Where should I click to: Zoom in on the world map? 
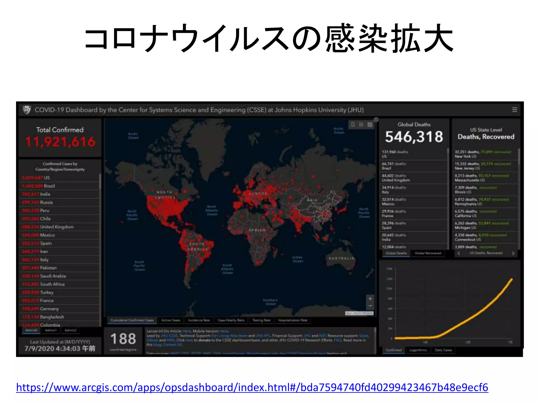tap(370, 299)
